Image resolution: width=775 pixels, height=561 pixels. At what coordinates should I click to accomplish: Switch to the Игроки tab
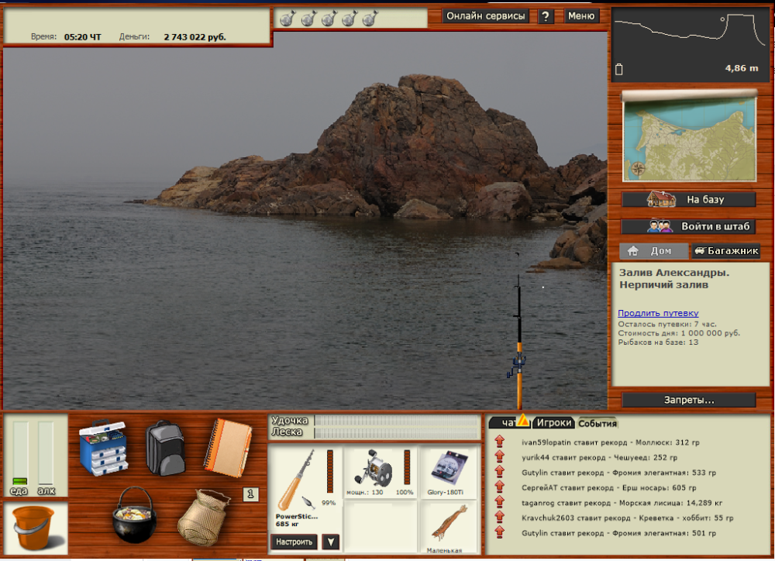point(554,422)
